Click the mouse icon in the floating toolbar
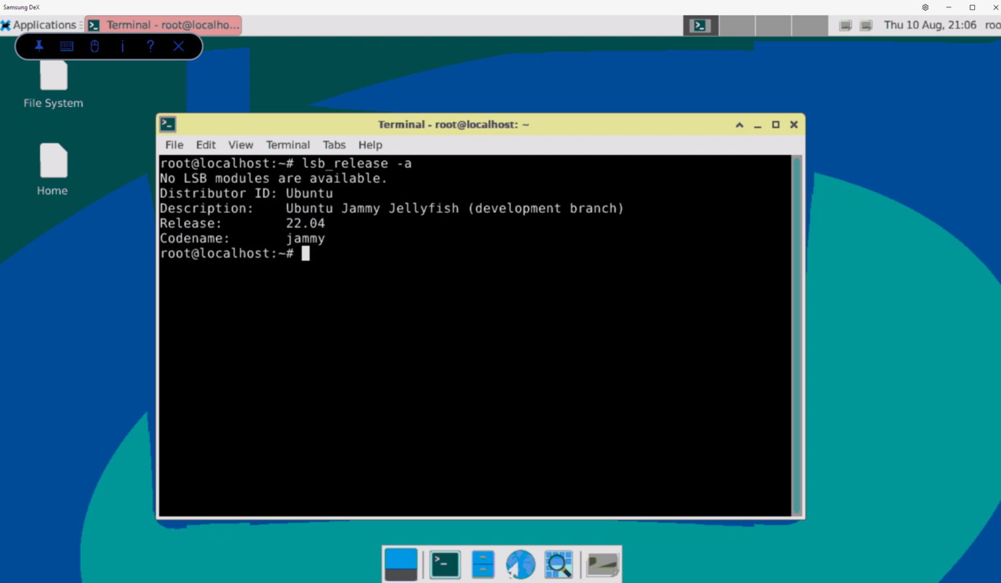1001x583 pixels. tap(95, 46)
